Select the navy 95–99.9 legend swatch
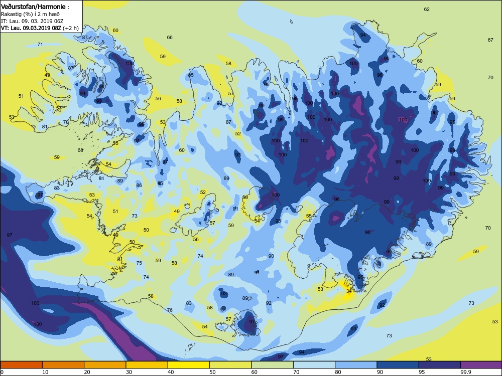The image size is (502, 376). tap(440, 365)
